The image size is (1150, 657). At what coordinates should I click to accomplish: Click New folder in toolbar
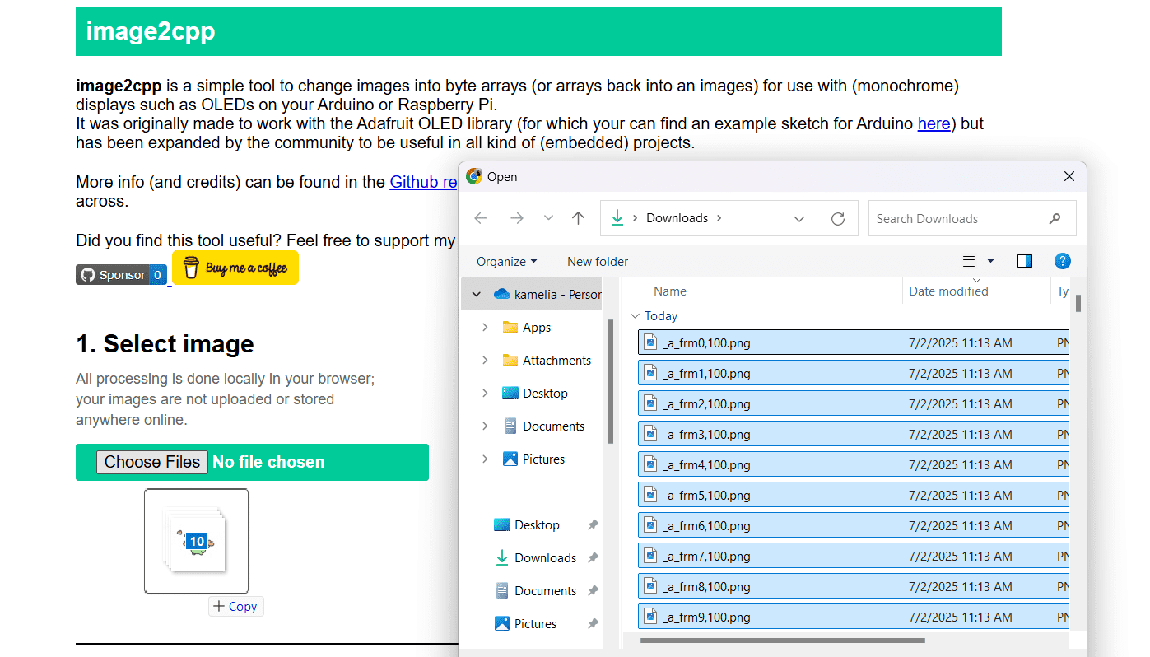click(x=598, y=261)
